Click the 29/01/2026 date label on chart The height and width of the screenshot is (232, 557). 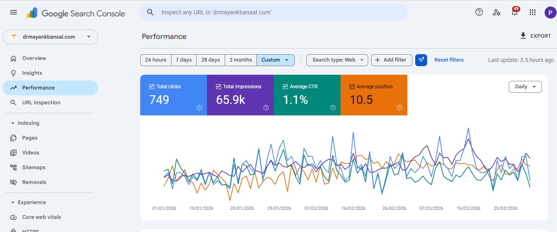[x=279, y=208]
